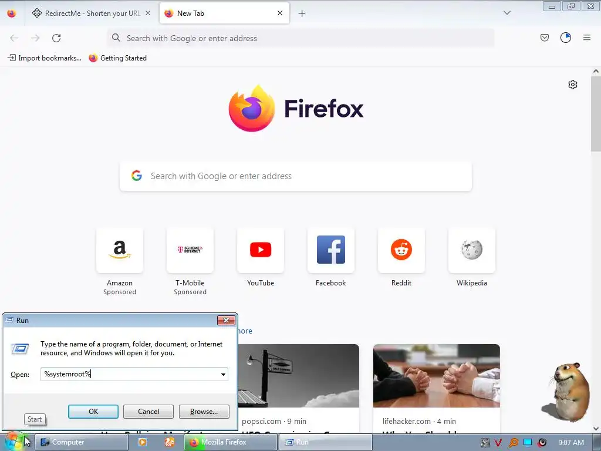Image resolution: width=601 pixels, height=451 pixels.
Task: Open the Firefox View pinned tab
Action: [x=12, y=13]
